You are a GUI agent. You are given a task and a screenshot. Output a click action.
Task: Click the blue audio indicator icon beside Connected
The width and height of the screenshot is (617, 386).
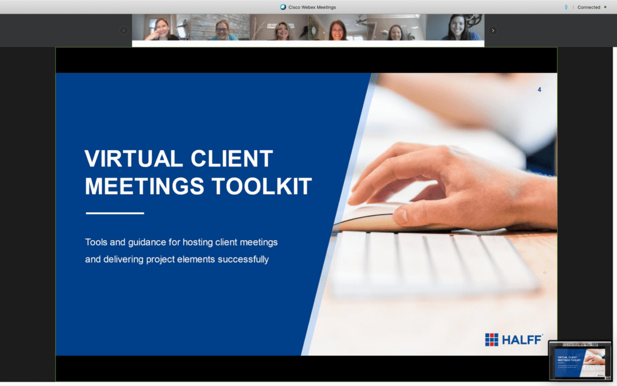click(565, 7)
